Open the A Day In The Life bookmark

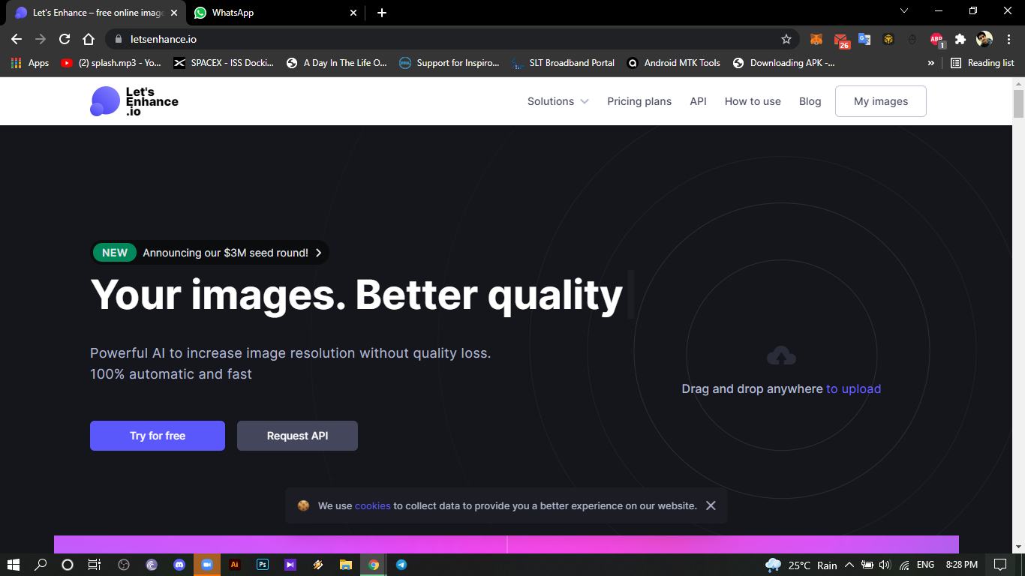tap(337, 63)
